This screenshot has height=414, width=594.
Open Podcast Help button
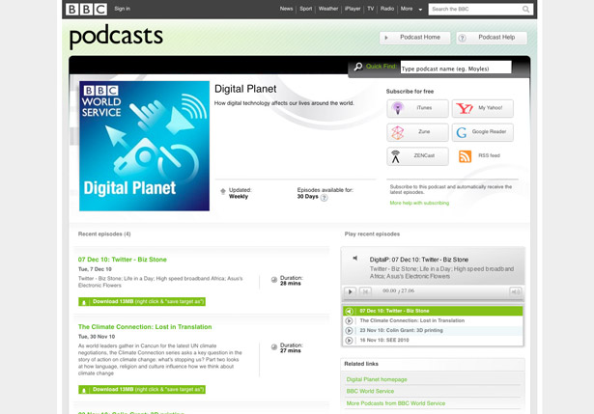coord(492,38)
